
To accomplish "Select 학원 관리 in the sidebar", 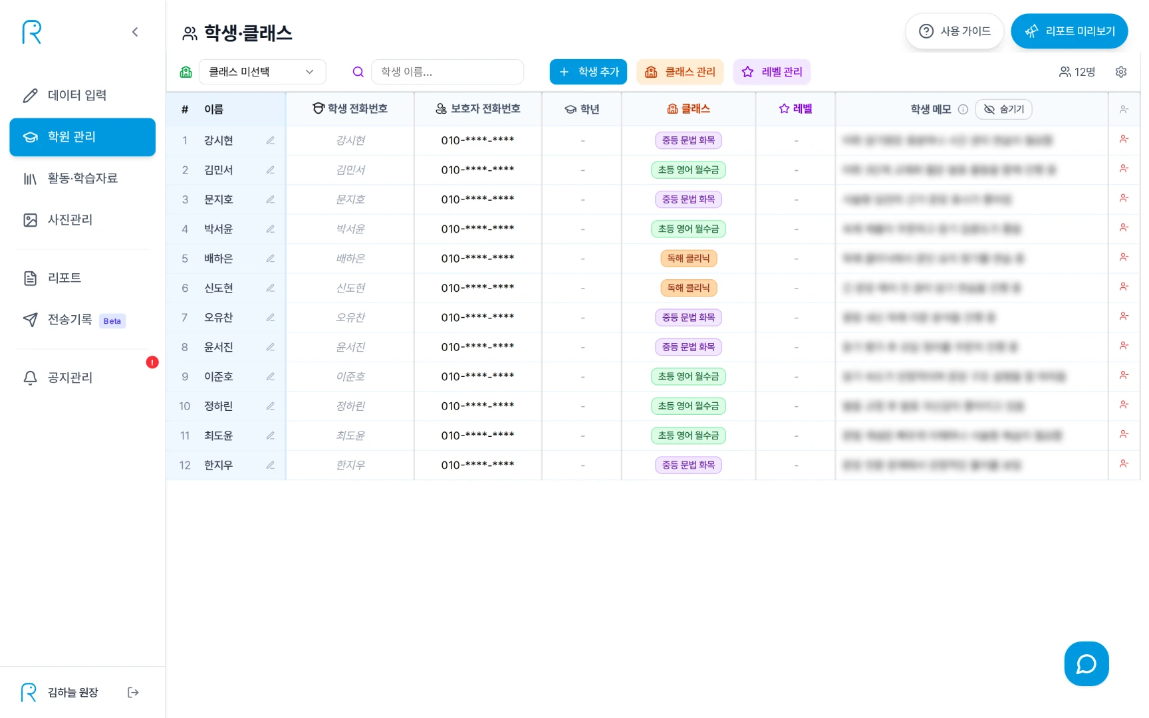I will (x=82, y=137).
